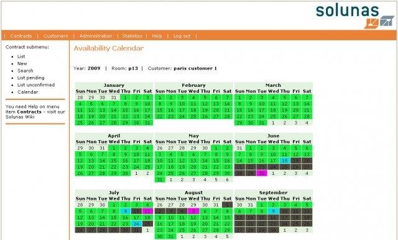398x240 pixels.
Task: Visit the Solunas Wiki link
Action: tap(20, 117)
